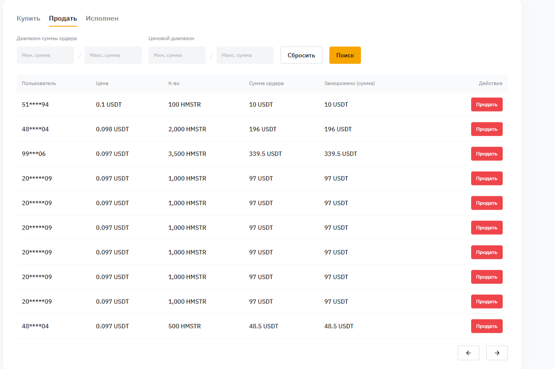Click Продать for user 51****94 order

coord(487,105)
